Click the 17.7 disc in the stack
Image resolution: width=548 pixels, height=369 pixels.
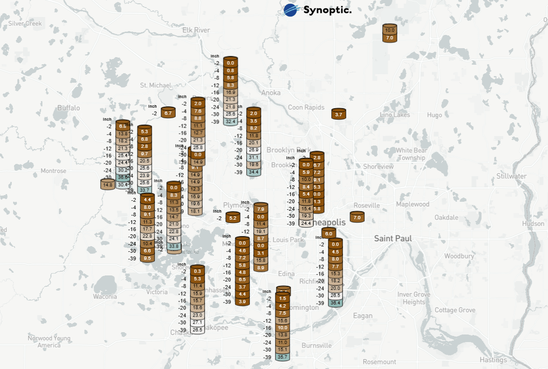147,229
